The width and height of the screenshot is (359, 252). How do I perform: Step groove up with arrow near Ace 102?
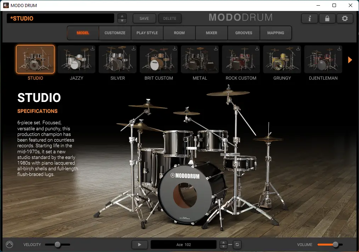pos(223,242)
